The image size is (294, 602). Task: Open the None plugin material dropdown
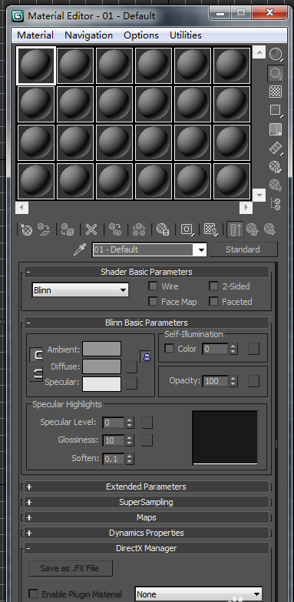(198, 594)
